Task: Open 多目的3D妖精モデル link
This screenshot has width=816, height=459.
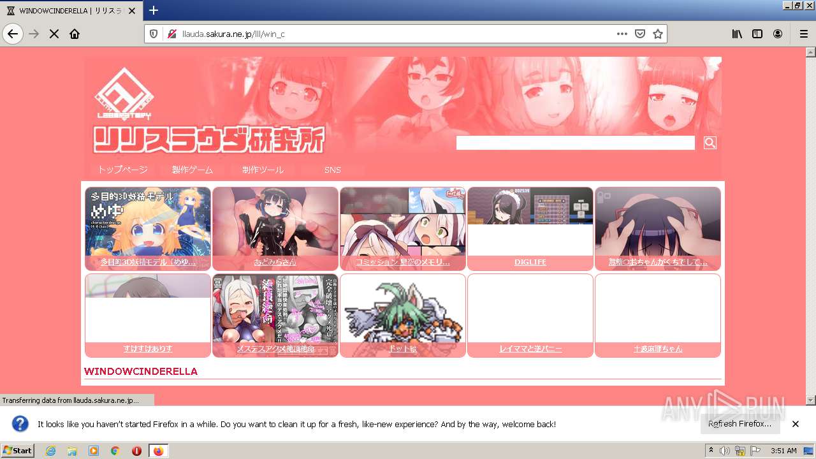Action: [148, 262]
